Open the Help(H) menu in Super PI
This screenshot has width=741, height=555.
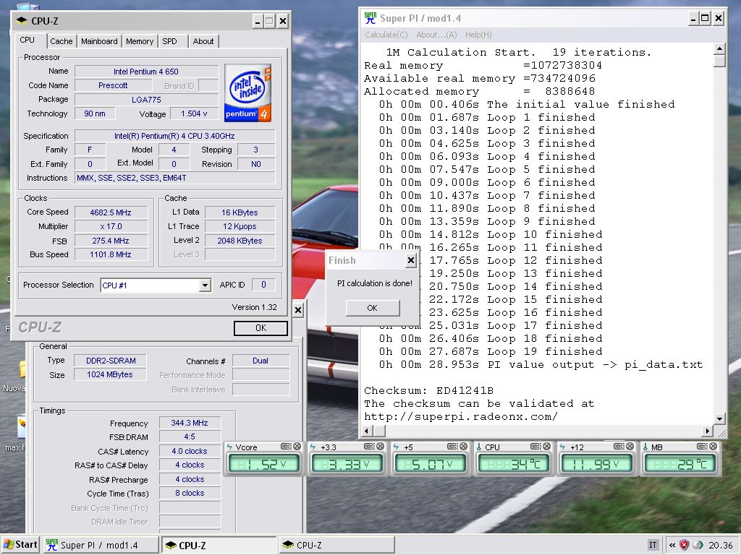478,35
